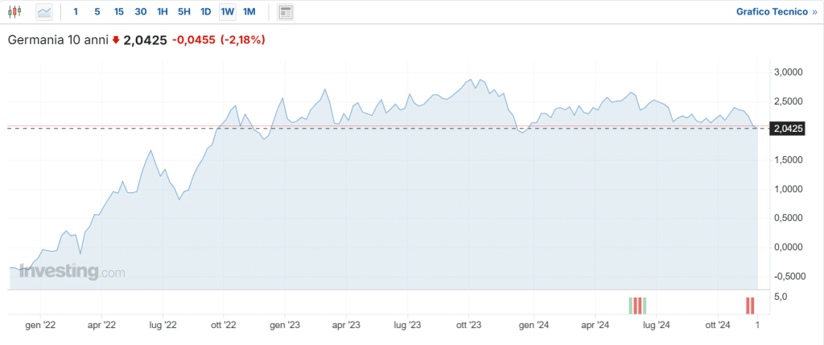The image size is (824, 345).
Task: Choose the 5H timeframe
Action: pyautogui.click(x=184, y=12)
